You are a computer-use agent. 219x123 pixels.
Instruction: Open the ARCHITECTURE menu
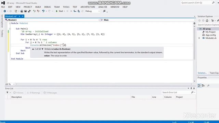point(88,7)
